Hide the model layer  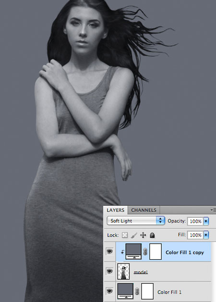[x=109, y=271]
